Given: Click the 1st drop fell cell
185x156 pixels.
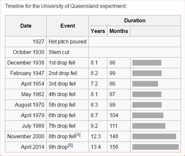Looking at the screenshot, I should [x=68, y=63].
